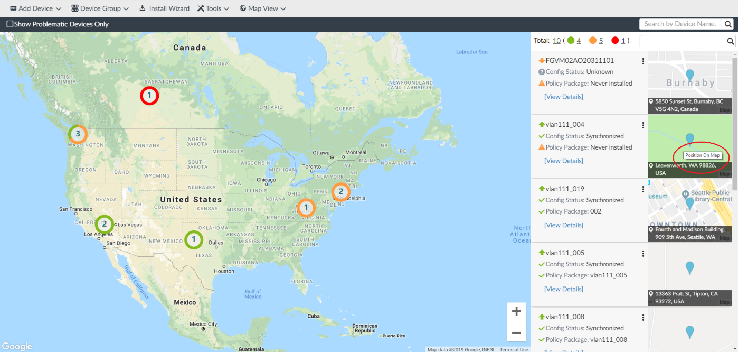Click the search magnifier beside device name field

728,24
